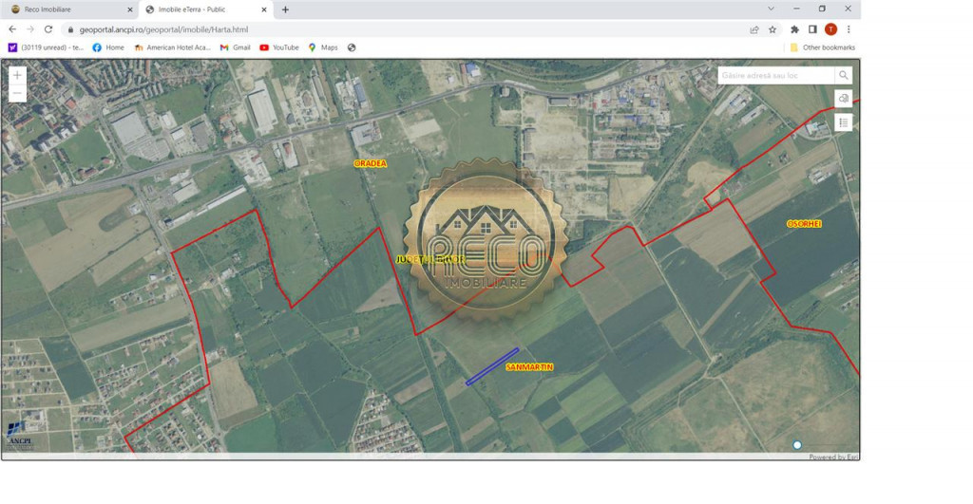Open the browser side panel
Image resolution: width=973 pixels, height=504 pixels.
(812, 29)
